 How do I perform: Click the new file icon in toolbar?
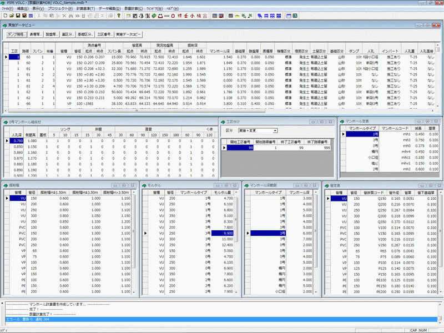[4, 16]
